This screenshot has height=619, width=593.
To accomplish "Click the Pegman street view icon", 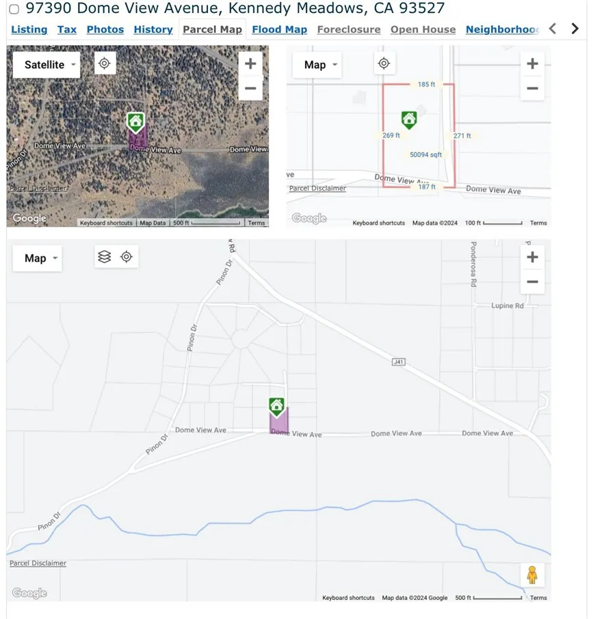I will pyautogui.click(x=532, y=575).
